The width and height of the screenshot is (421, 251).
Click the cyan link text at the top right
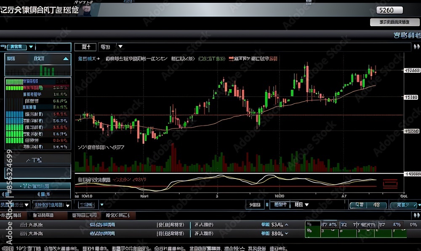click(x=407, y=35)
